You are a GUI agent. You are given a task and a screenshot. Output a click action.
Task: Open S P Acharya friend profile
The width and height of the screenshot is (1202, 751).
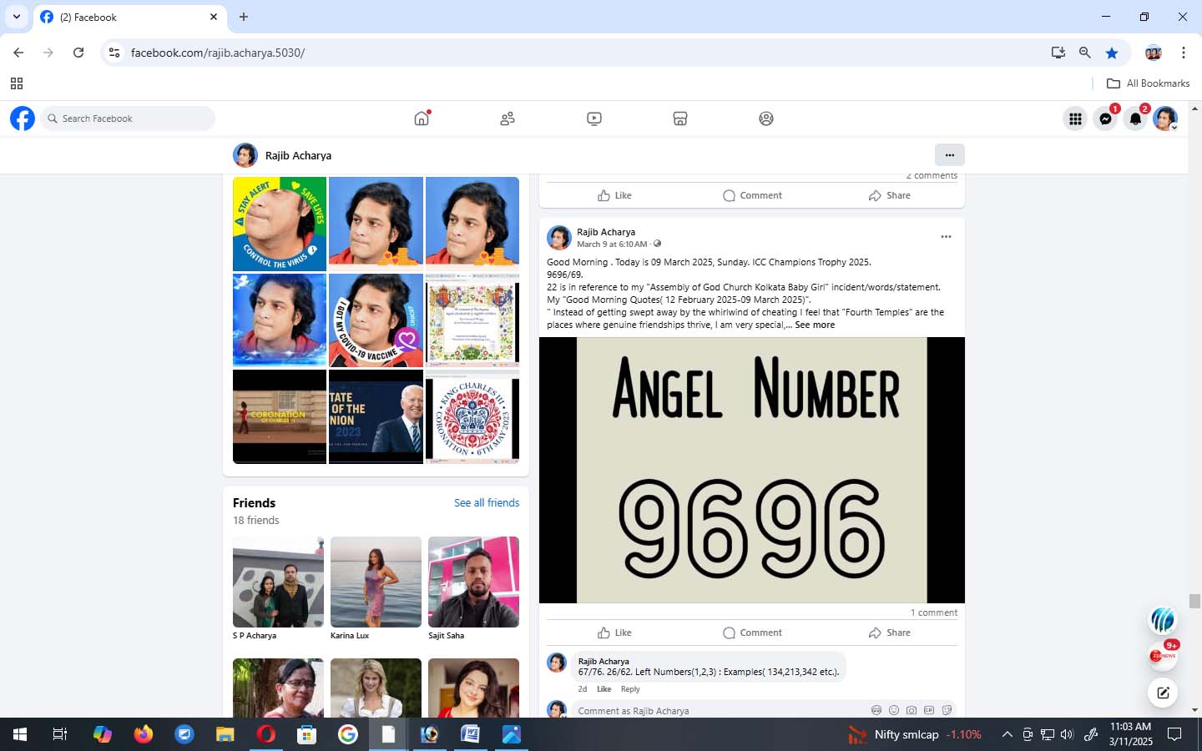pyautogui.click(x=278, y=582)
